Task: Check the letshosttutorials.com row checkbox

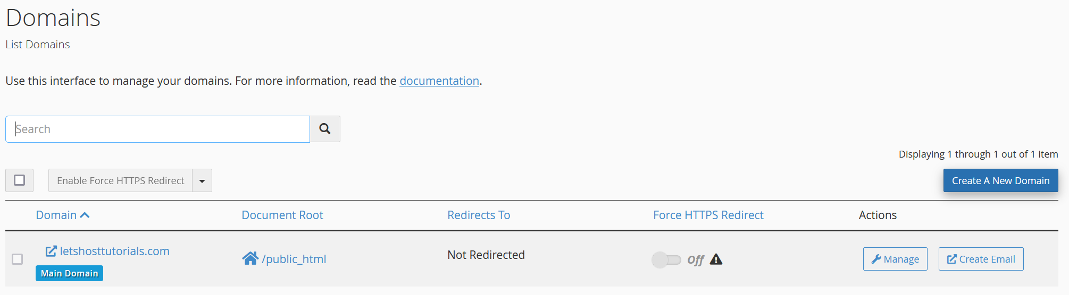Action: (x=18, y=259)
